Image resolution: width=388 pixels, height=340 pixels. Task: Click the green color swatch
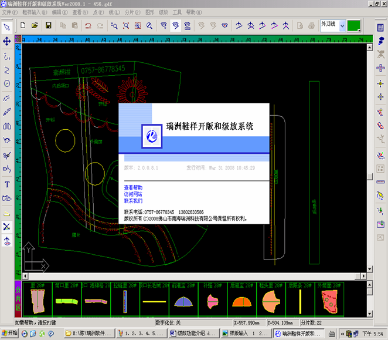tap(353, 25)
